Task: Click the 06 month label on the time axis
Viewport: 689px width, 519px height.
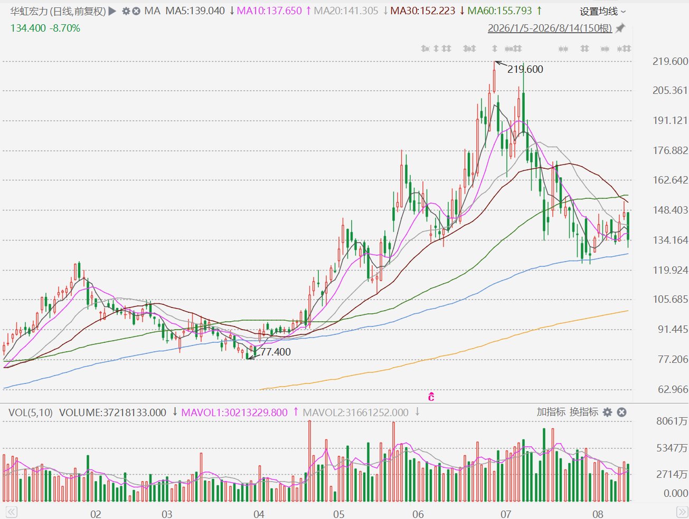Action: point(418,514)
